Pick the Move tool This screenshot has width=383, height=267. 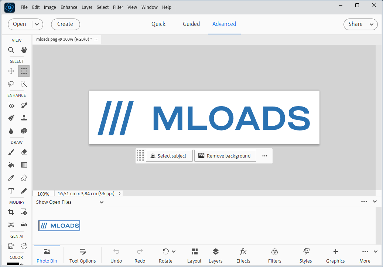click(x=11, y=71)
